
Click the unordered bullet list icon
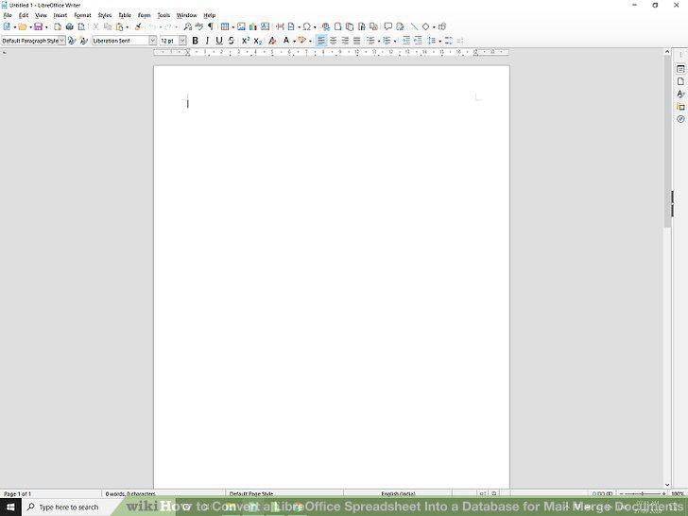(370, 41)
